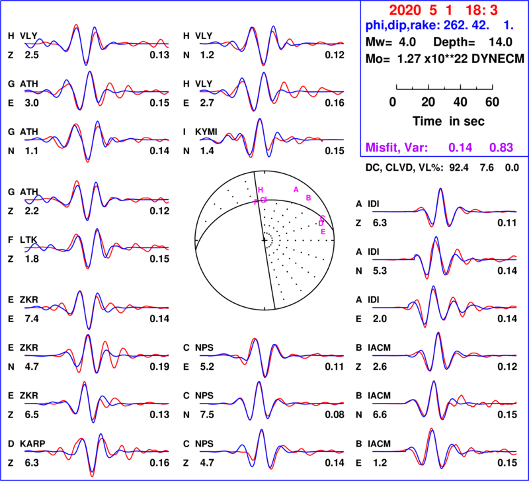Click the VLY N waveform trace

click(272, 44)
